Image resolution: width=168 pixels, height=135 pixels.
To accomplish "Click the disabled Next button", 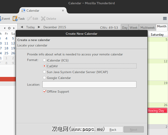I will click(x=134, y=129).
